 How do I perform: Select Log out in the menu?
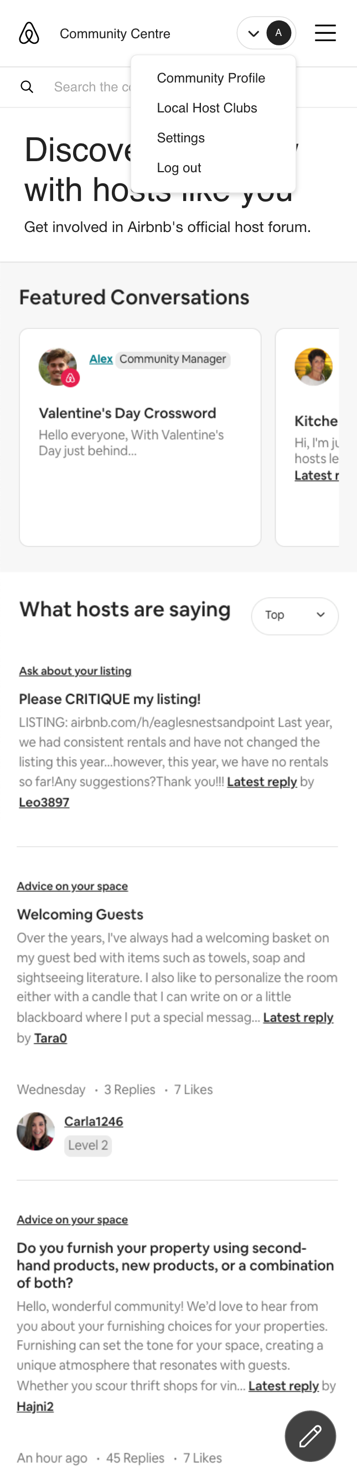[x=178, y=168]
